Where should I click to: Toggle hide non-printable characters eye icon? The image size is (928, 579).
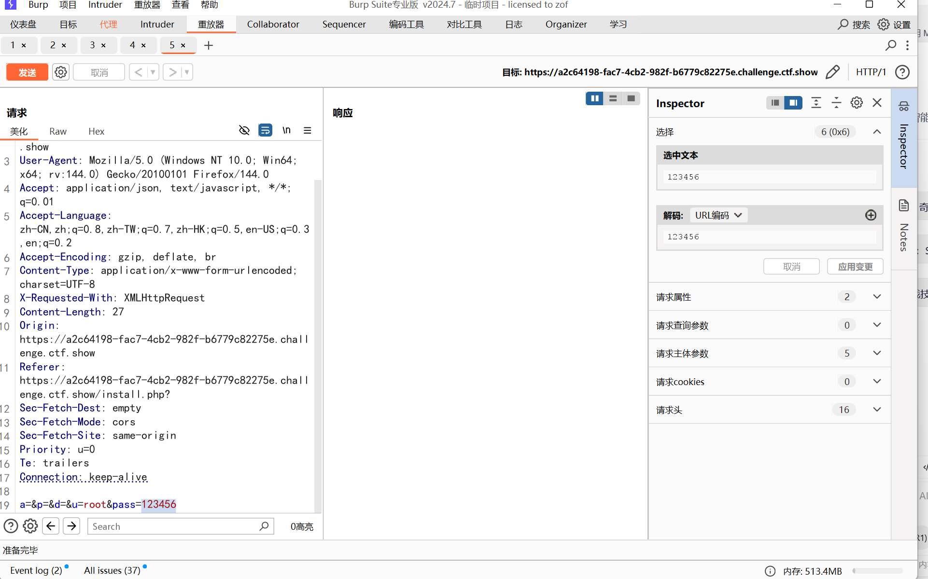click(244, 130)
